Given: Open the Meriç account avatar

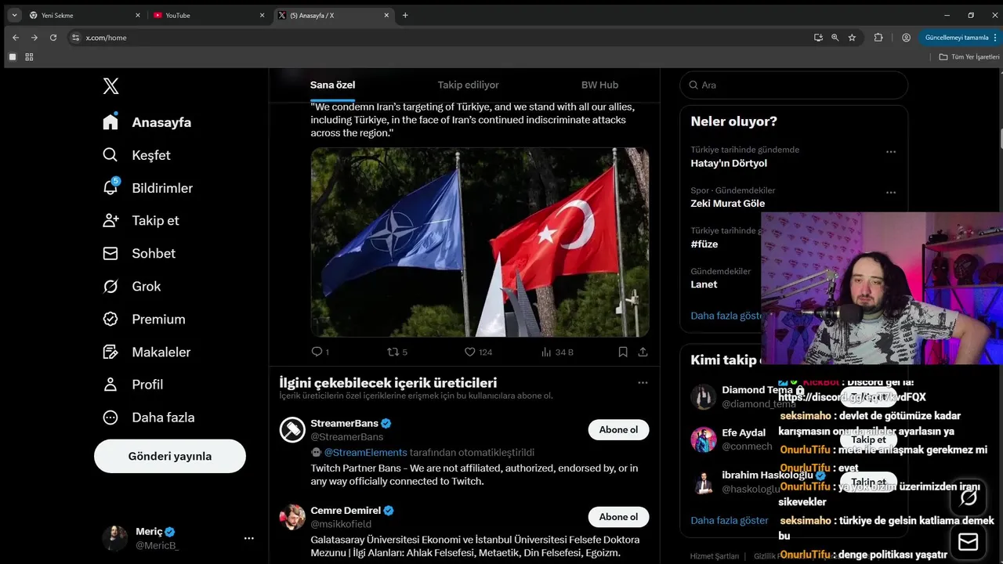Looking at the screenshot, I should [114, 538].
